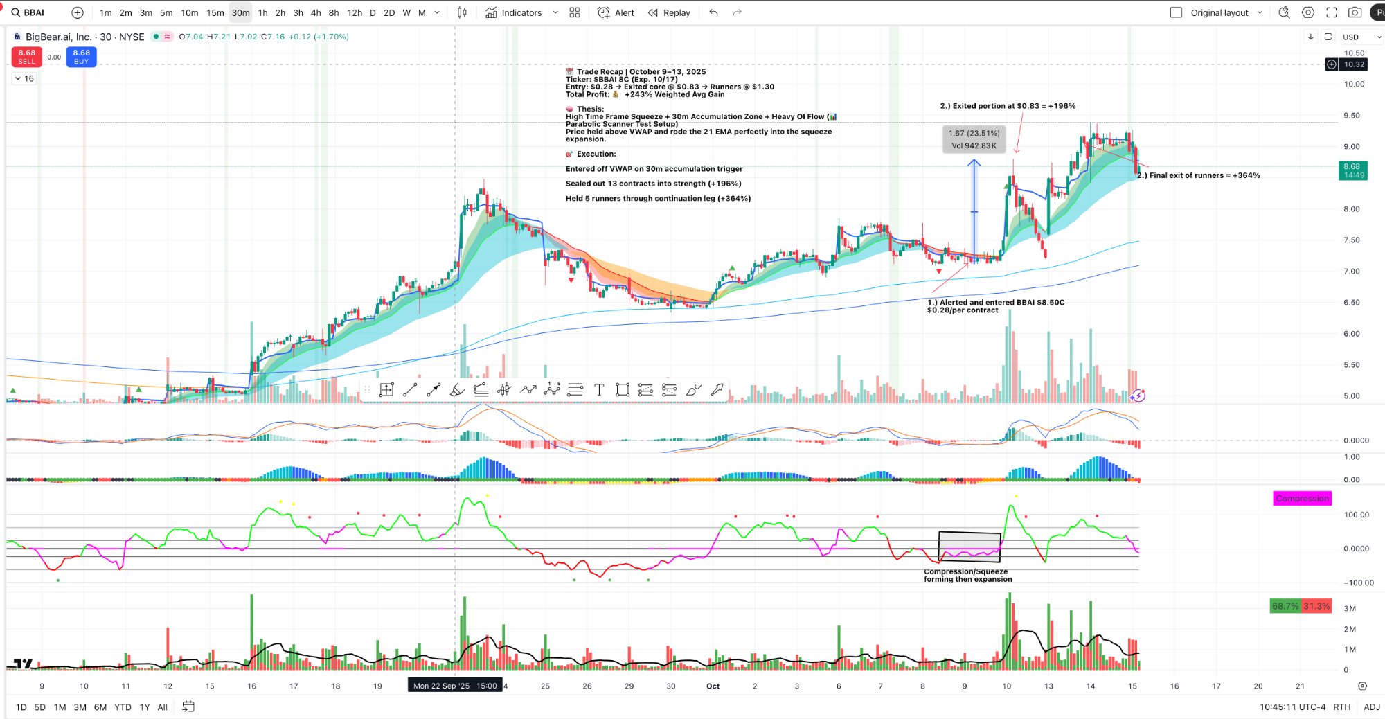
Task: Select the candlestick bars pattern tool
Action: pos(504,390)
